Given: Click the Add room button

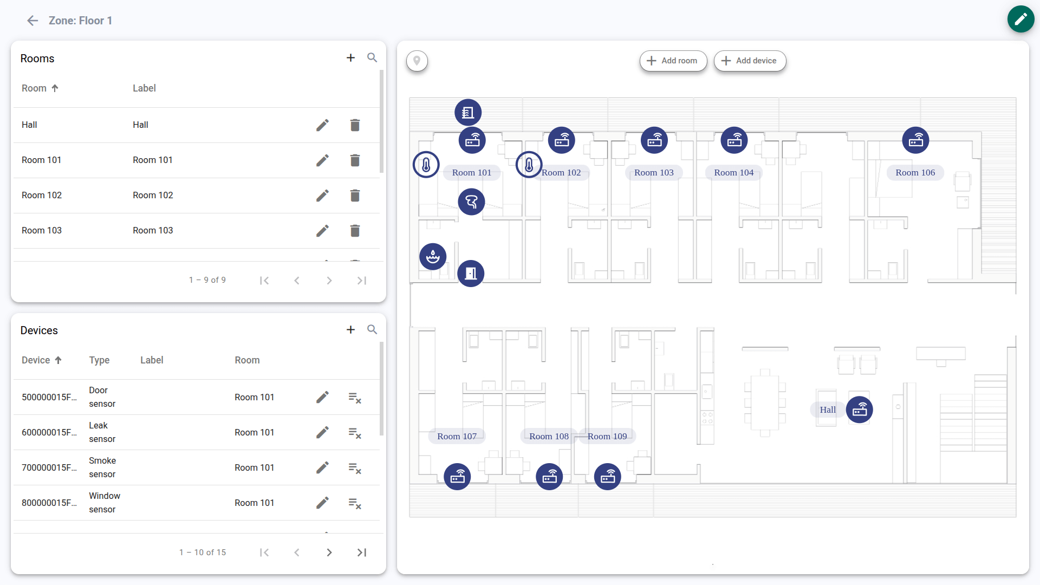Looking at the screenshot, I should [673, 61].
